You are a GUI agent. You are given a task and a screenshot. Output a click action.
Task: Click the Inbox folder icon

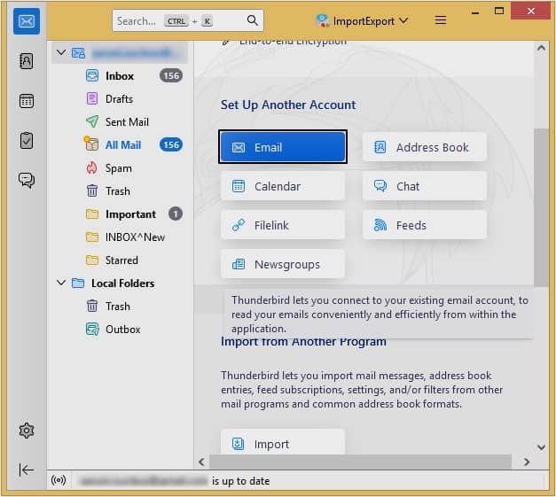pyautogui.click(x=92, y=76)
